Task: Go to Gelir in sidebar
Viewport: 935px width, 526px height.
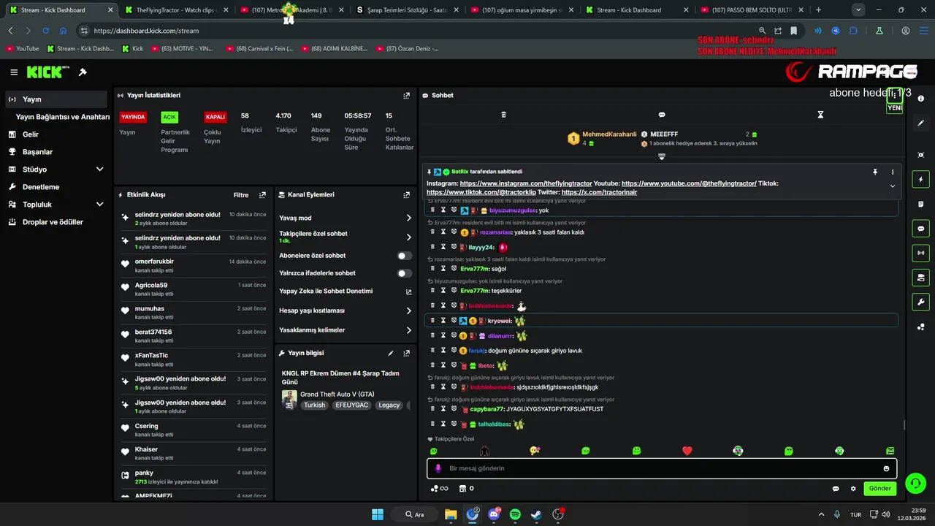Action: [57, 134]
